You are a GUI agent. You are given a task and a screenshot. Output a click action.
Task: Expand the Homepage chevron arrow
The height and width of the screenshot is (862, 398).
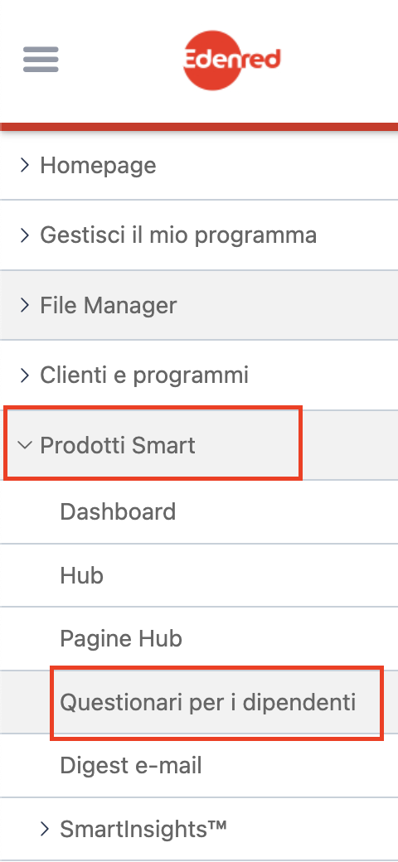tap(24, 165)
